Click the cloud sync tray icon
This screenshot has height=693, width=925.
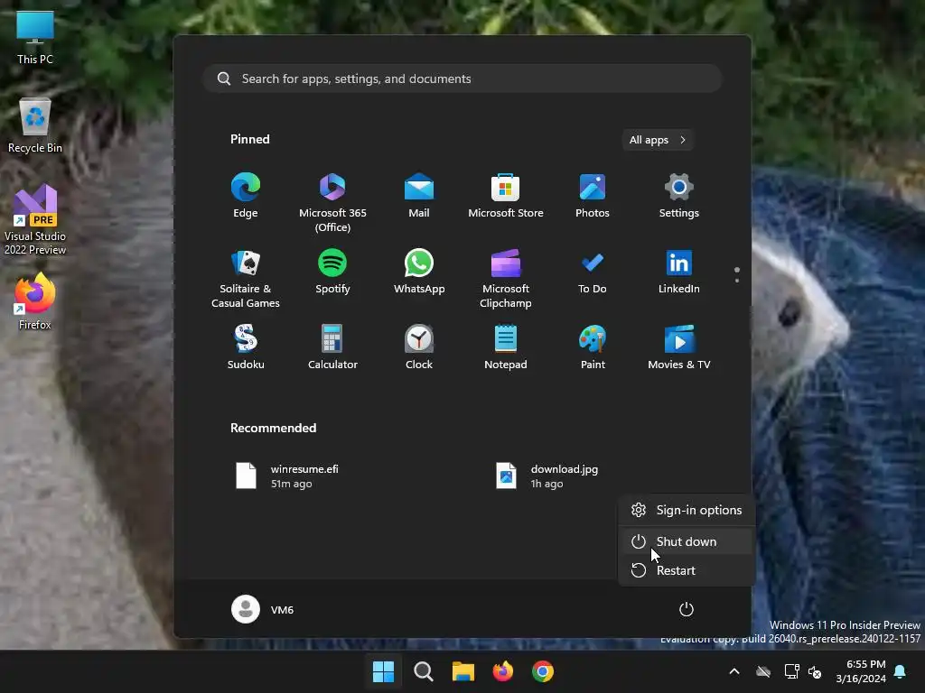point(763,671)
